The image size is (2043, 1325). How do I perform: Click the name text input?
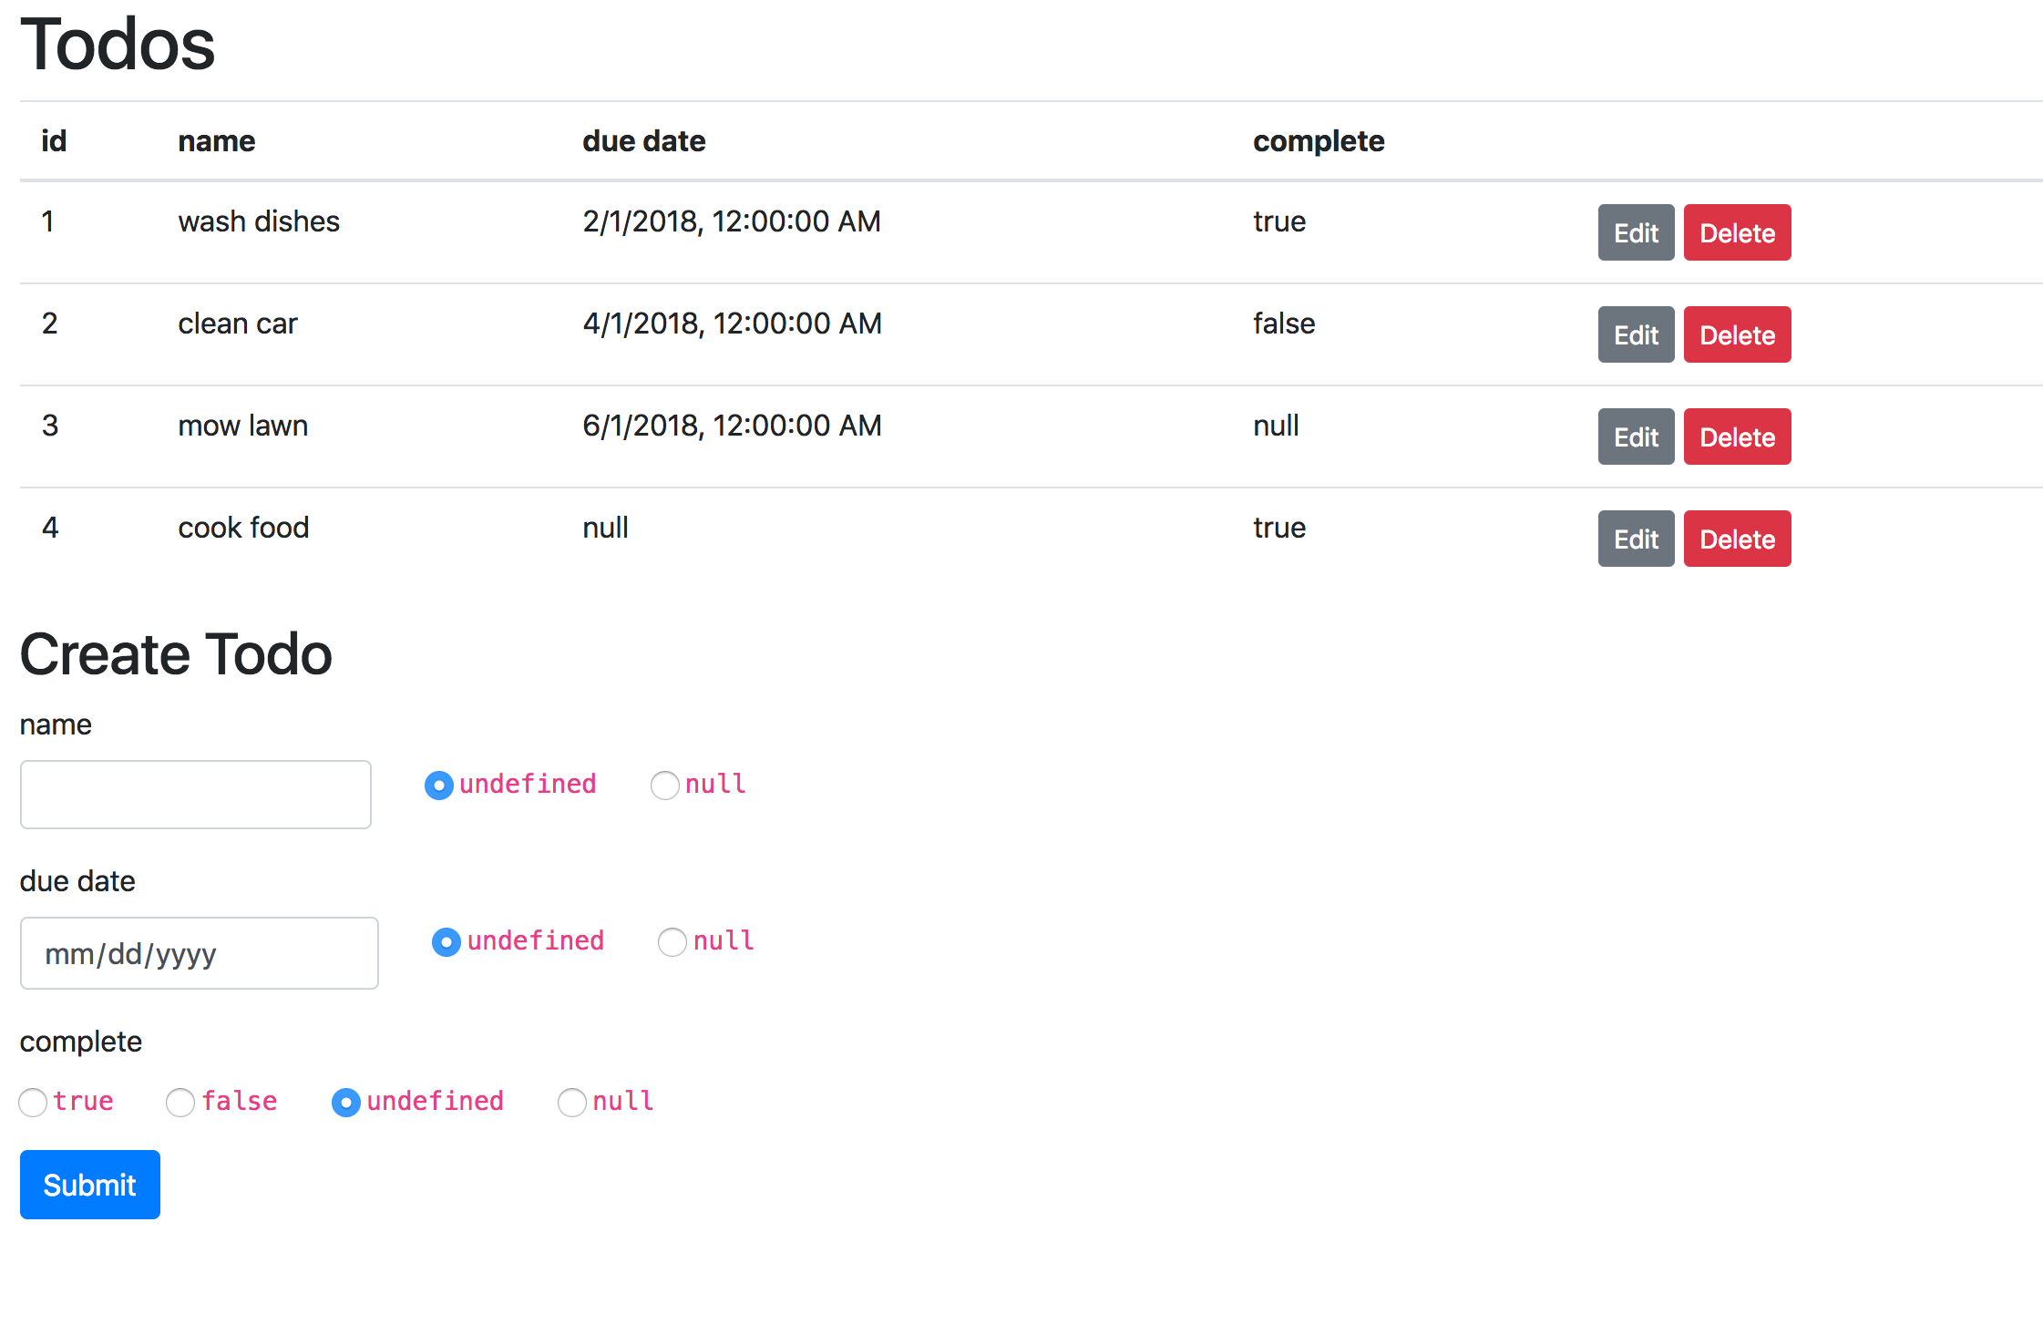(x=195, y=795)
